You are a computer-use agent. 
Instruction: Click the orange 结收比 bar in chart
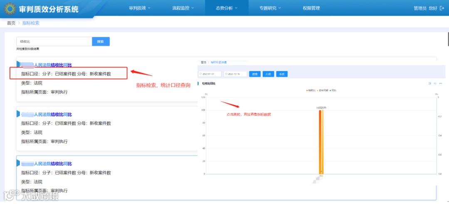pyautogui.click(x=320, y=142)
